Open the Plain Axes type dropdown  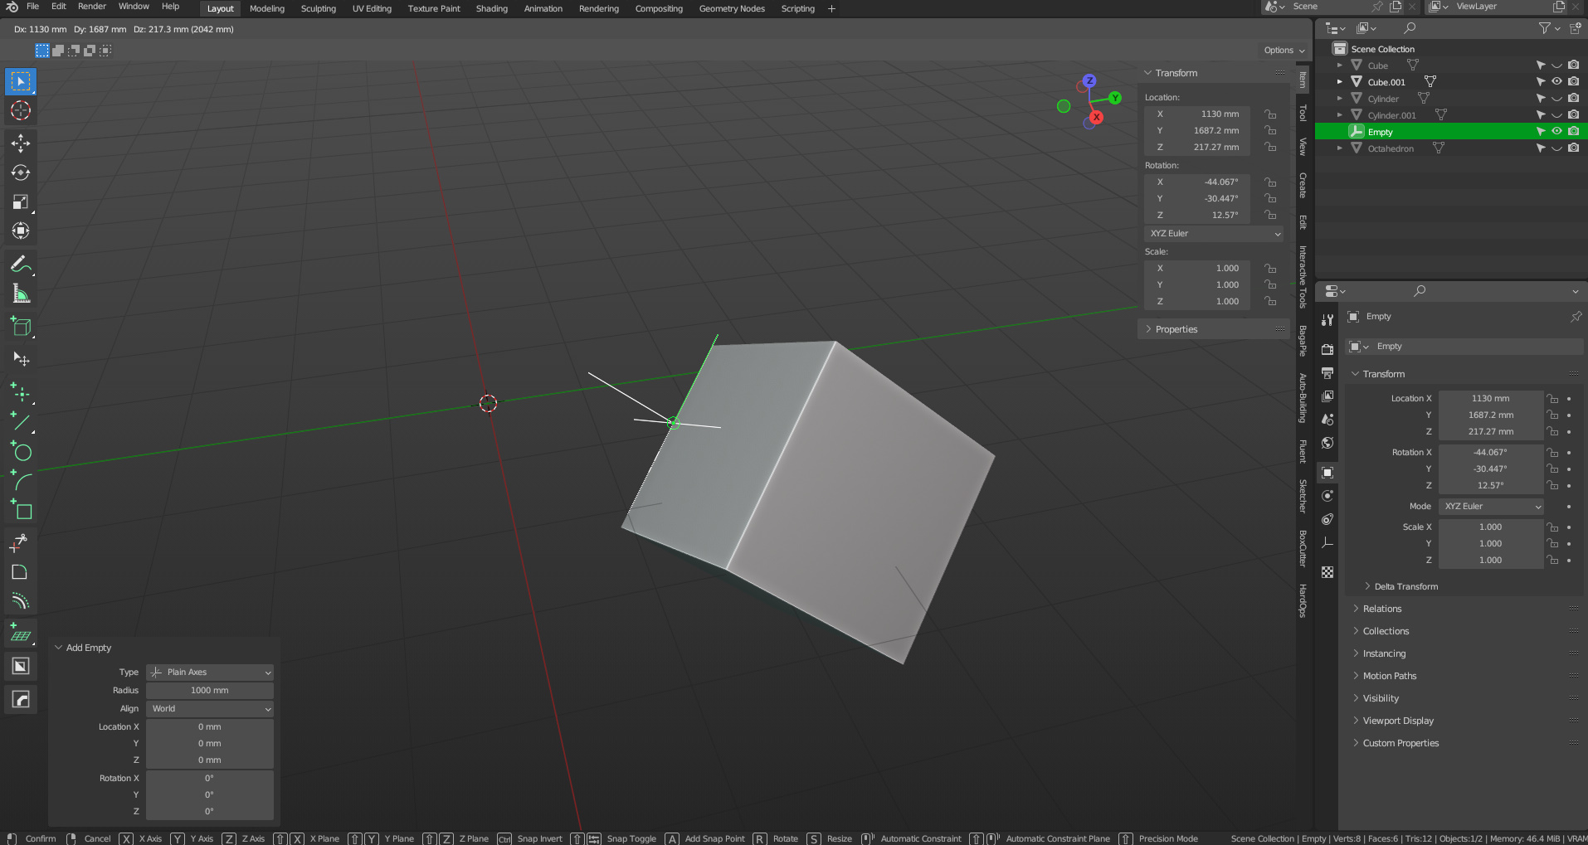tap(210, 673)
